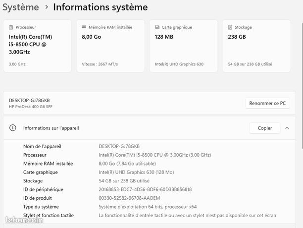Viewport: 303px width, 228px height.
Task: Go back to Système breadcrumb
Action: (x=21, y=7)
